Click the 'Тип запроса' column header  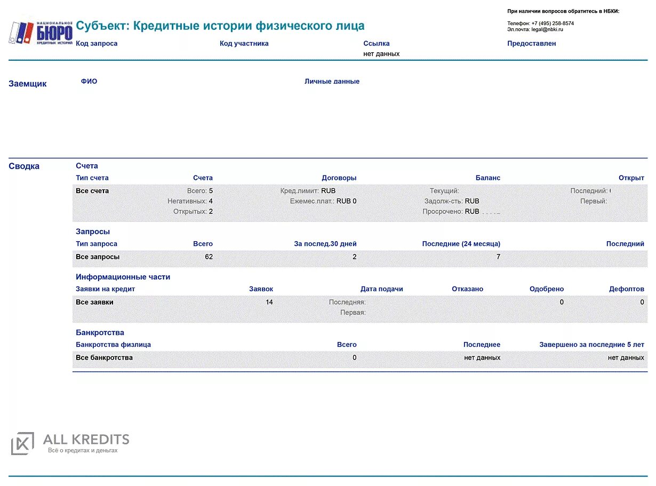click(x=97, y=244)
